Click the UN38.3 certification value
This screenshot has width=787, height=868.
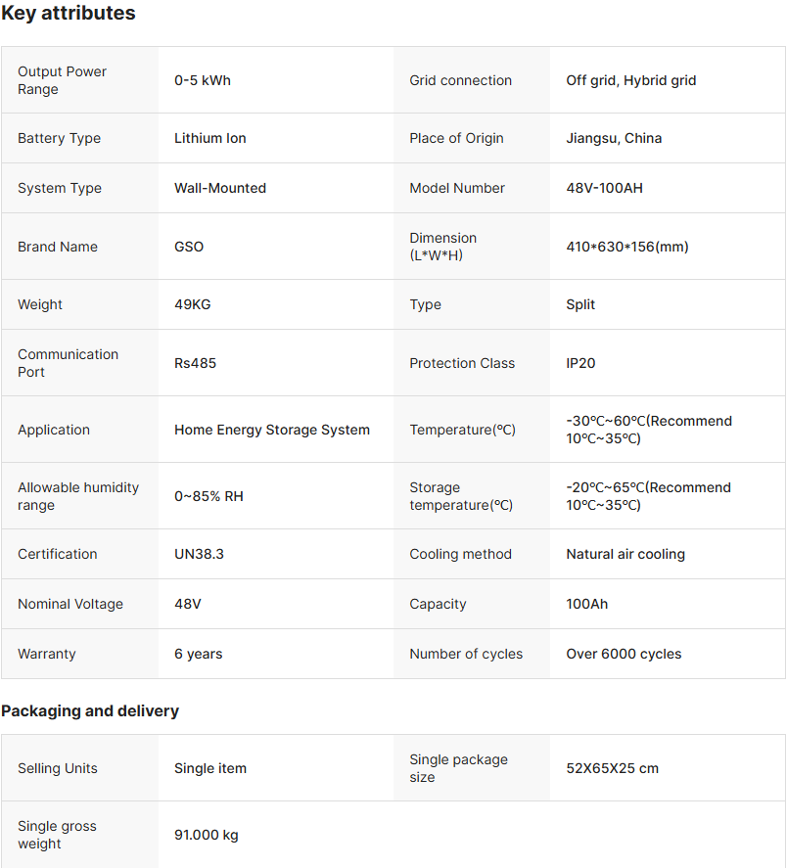(199, 554)
